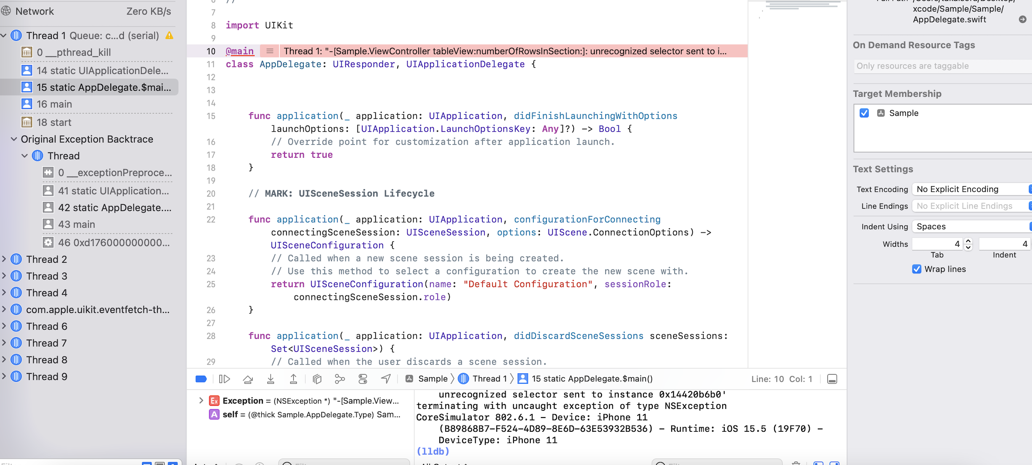This screenshot has height=465, width=1032.
Task: Select frame 16 main
Action: click(x=89, y=104)
